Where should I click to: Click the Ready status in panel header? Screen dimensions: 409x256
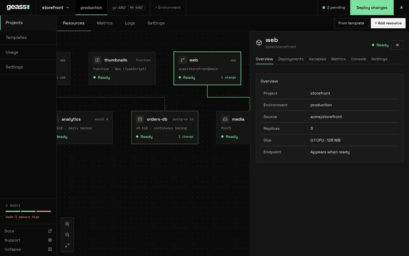[x=380, y=45]
